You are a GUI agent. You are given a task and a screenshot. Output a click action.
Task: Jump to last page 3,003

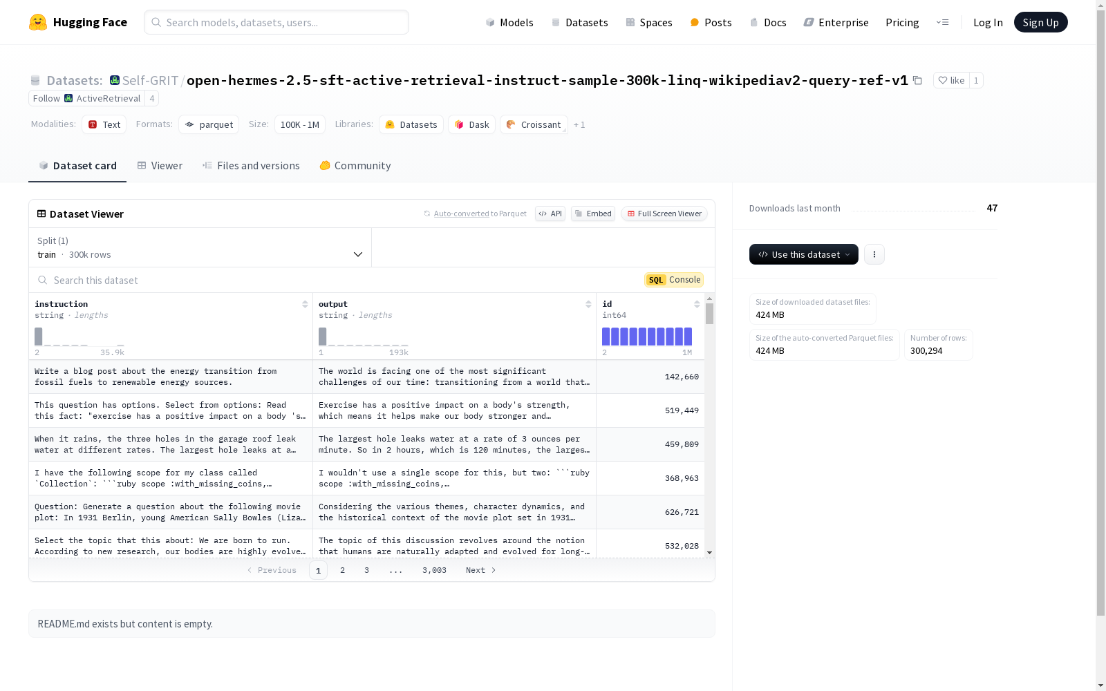coord(434,570)
